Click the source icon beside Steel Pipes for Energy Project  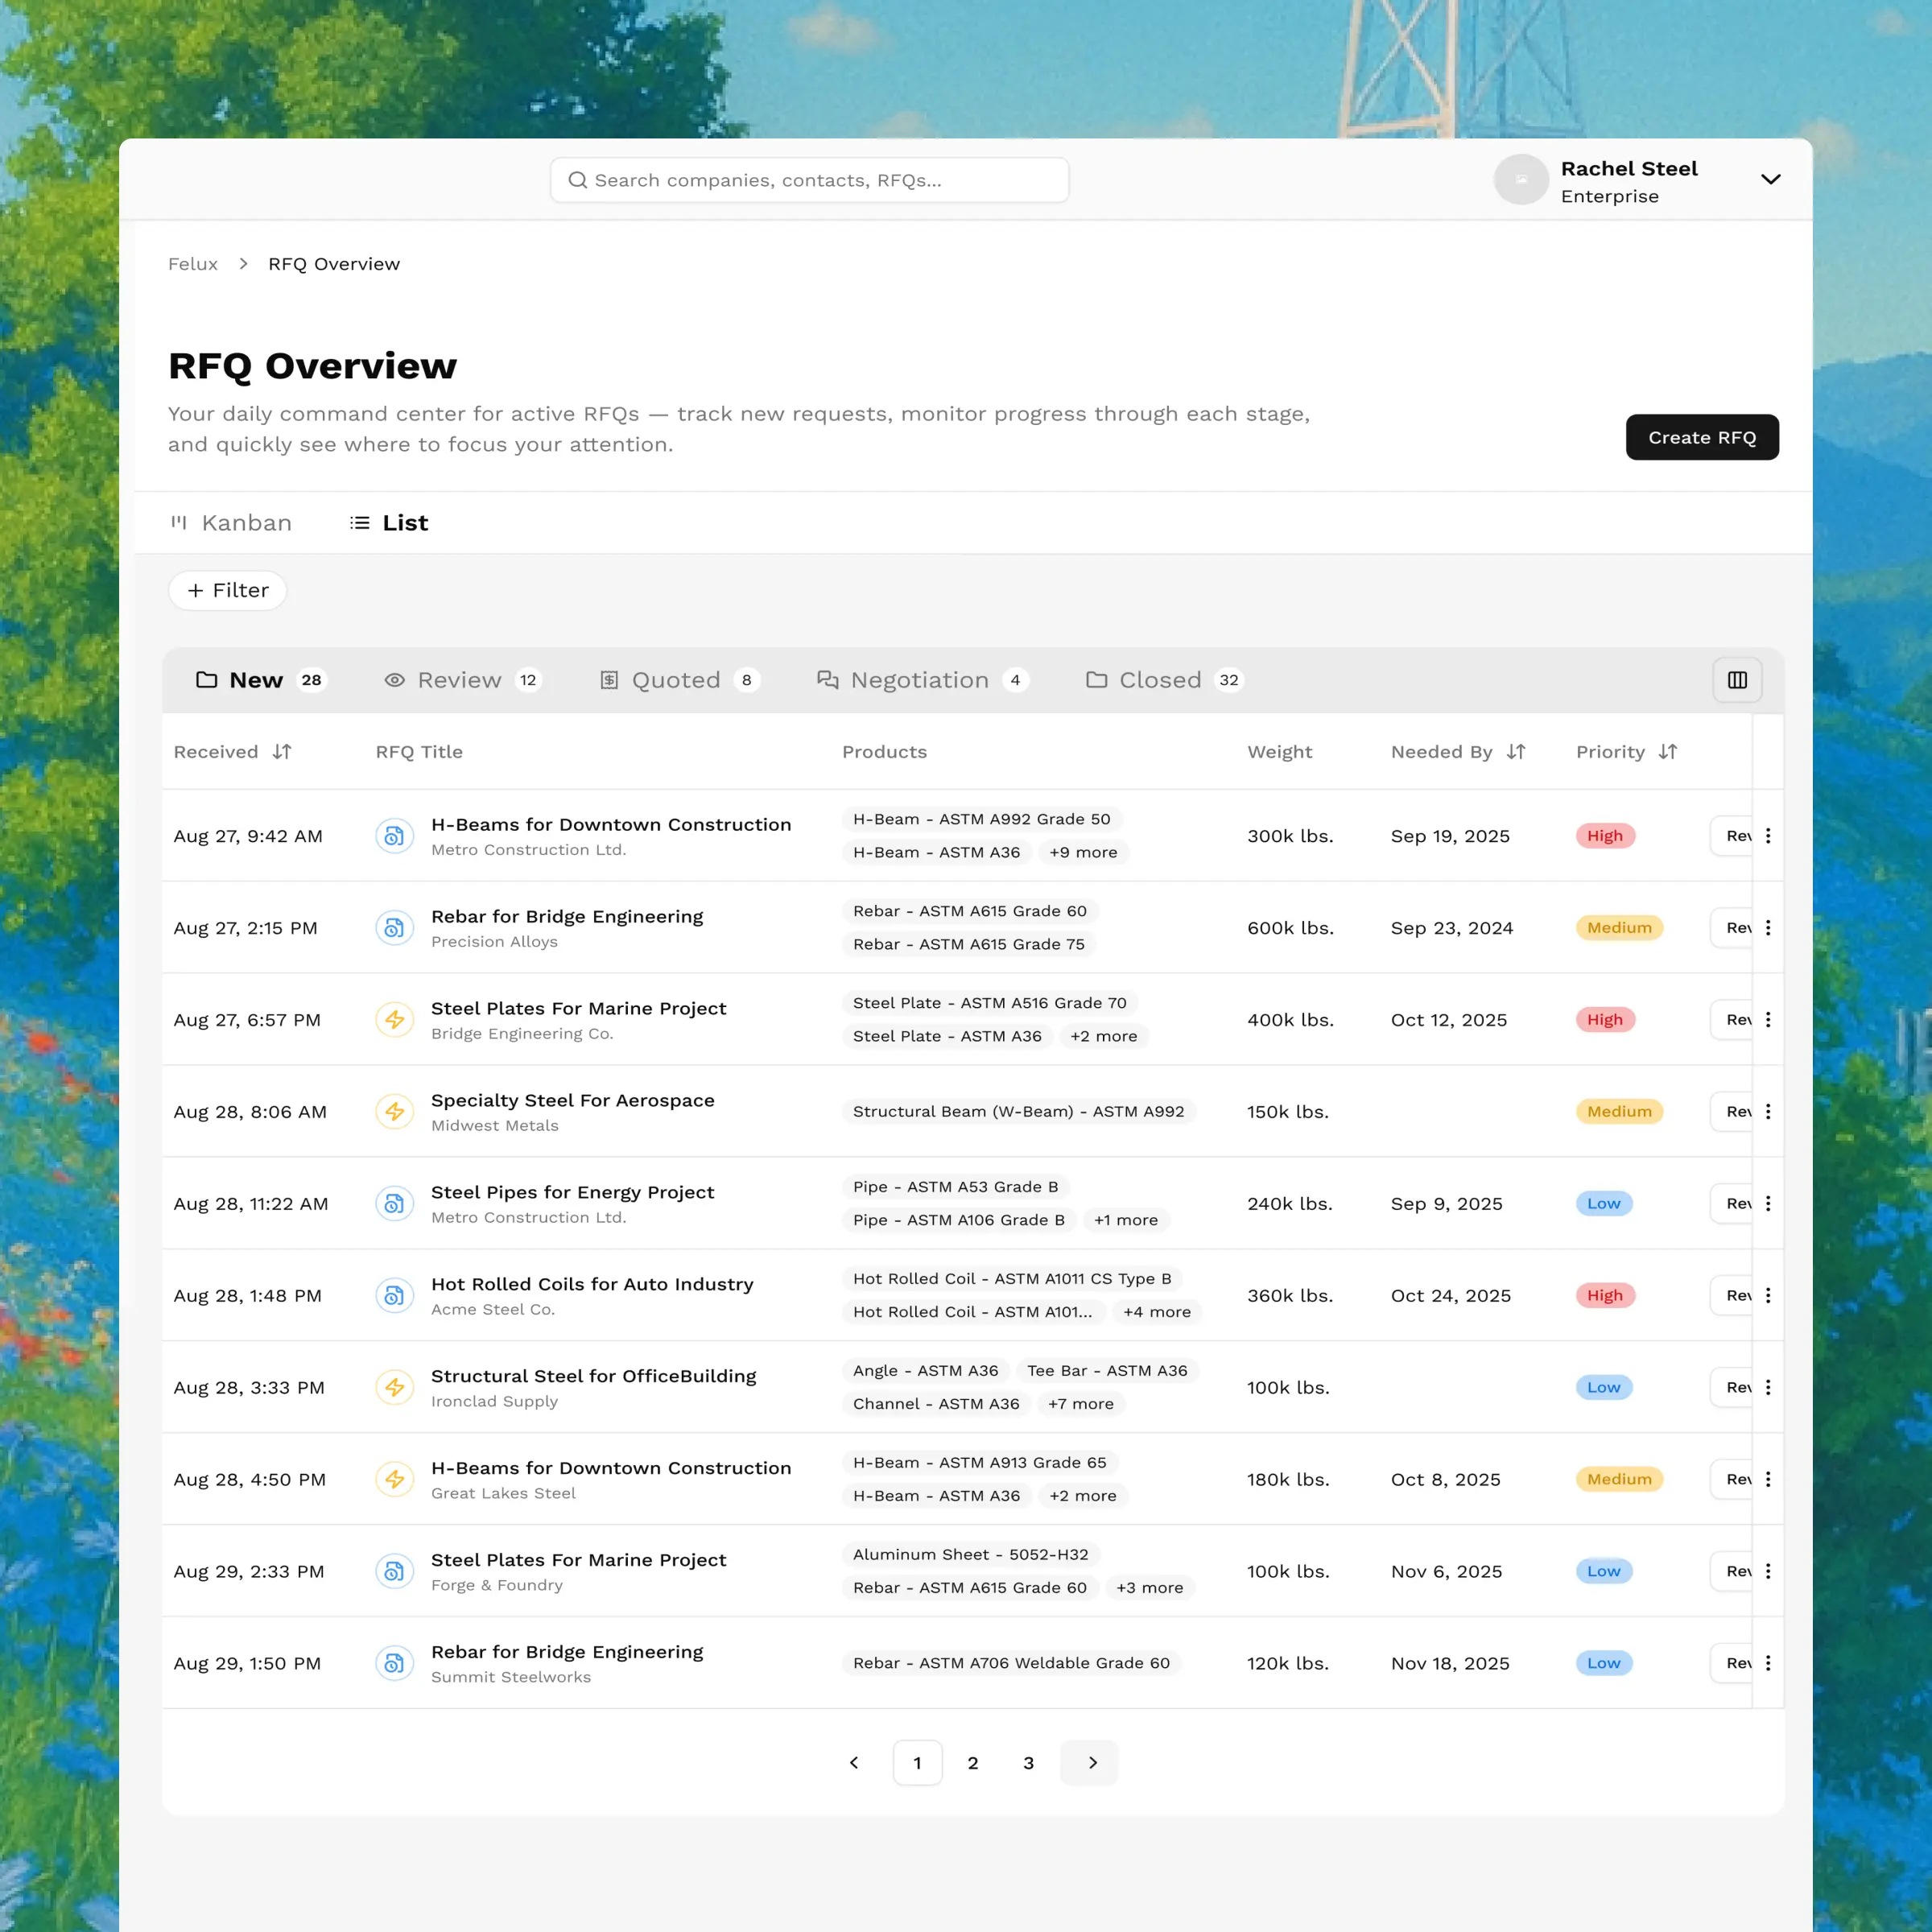pos(394,1204)
